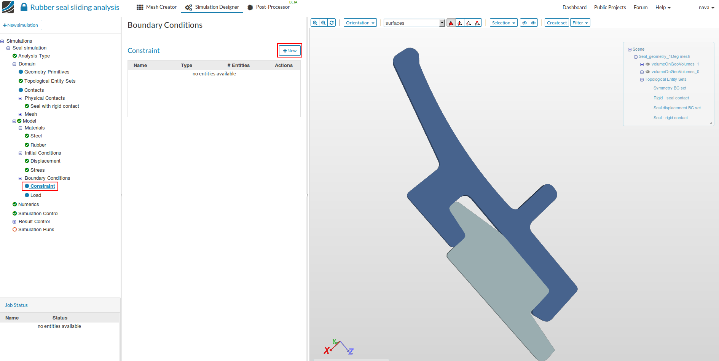Click the SimScale logo icon
Viewport: 719px width, 361px height.
(8, 7)
